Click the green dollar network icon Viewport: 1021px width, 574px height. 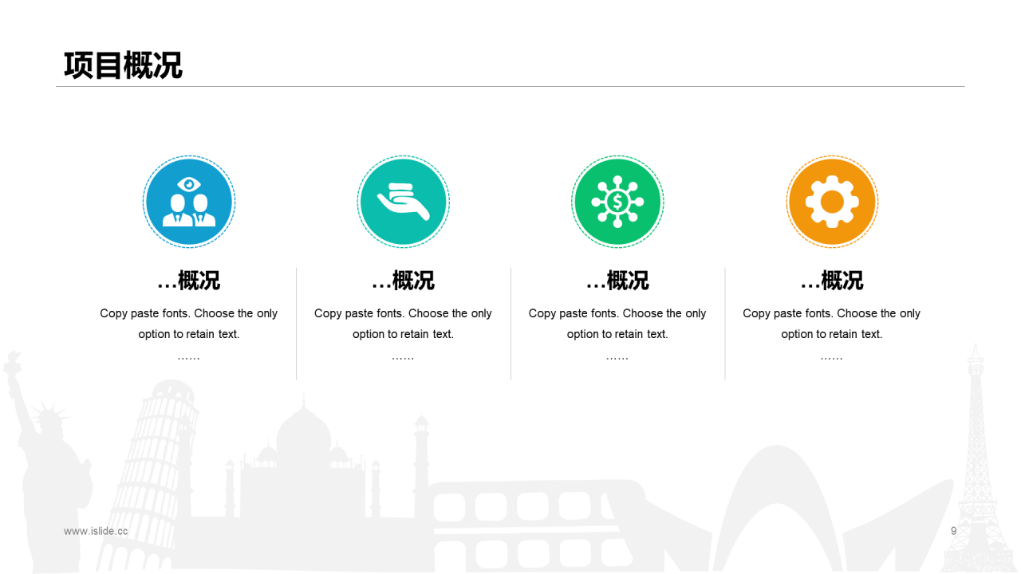point(617,202)
